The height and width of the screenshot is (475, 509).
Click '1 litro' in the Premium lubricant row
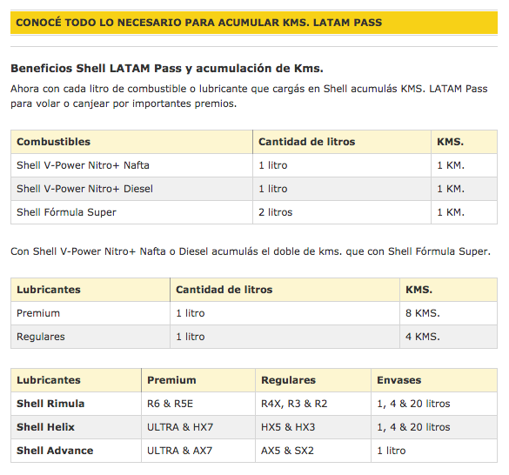(x=285, y=313)
